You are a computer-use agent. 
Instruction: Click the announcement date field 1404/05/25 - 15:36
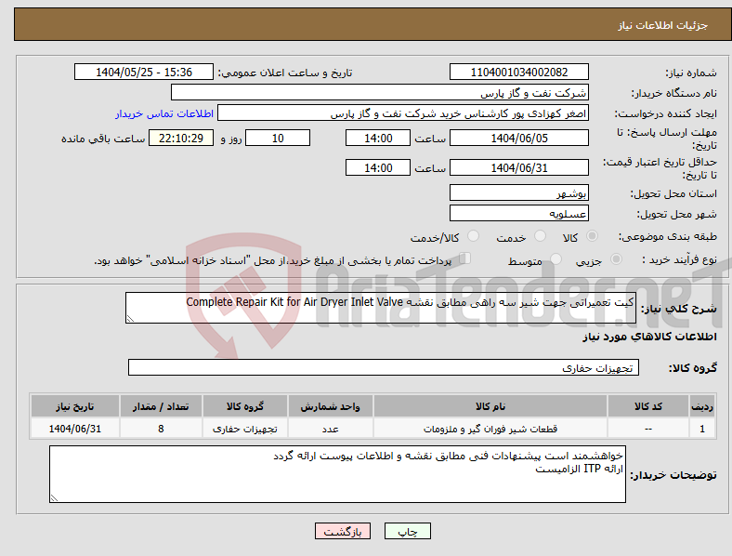[144, 72]
